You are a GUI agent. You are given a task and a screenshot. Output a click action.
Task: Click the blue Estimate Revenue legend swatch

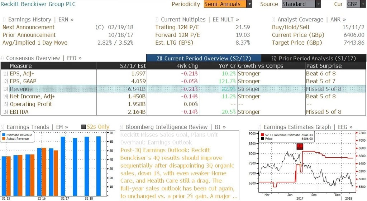[4, 135]
